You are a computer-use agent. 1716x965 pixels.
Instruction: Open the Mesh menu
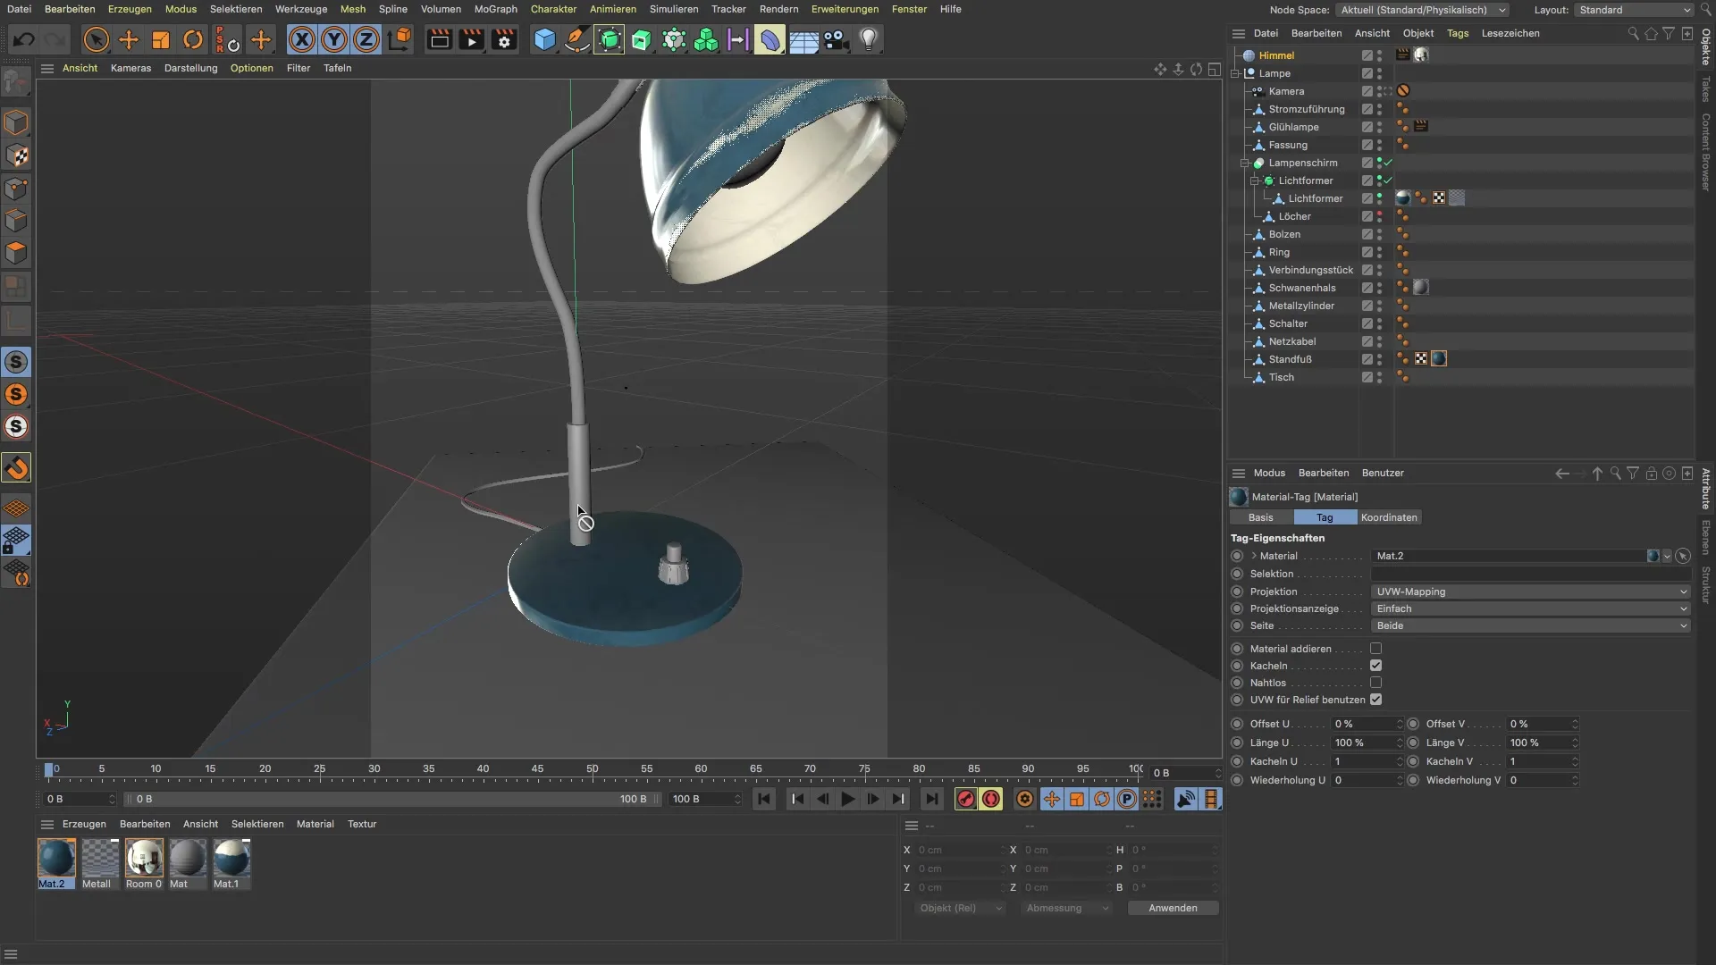(x=353, y=9)
